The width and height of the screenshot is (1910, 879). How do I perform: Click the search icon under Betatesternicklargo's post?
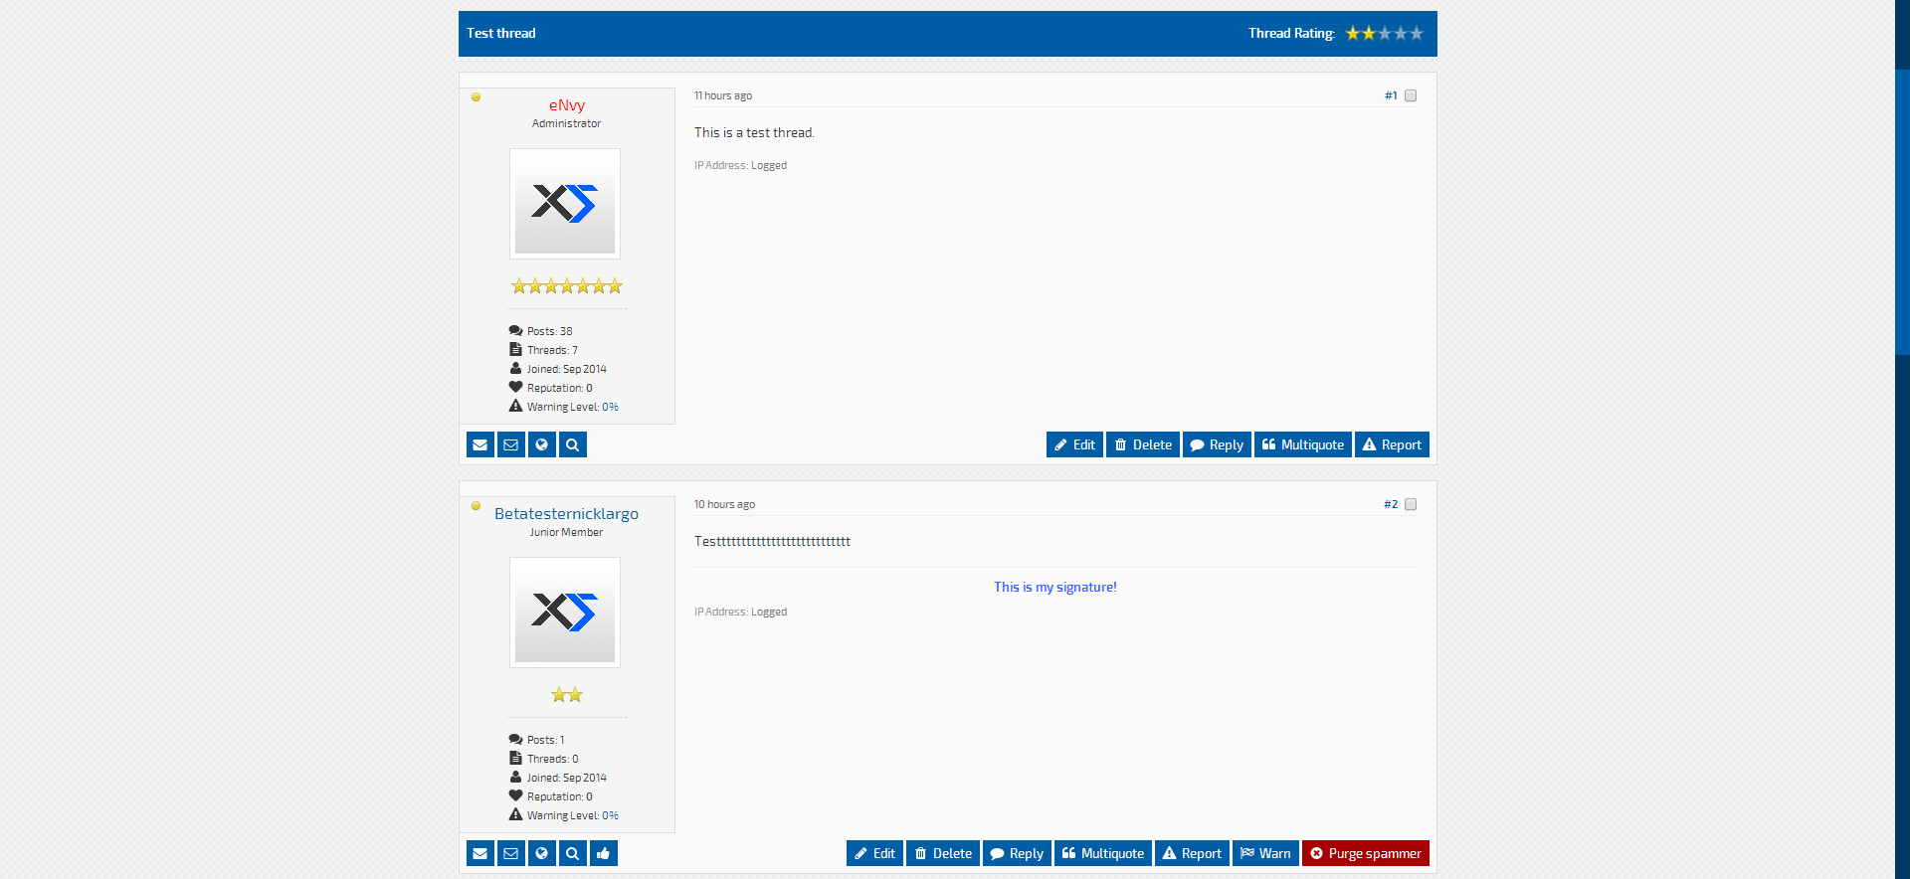coord(573,853)
